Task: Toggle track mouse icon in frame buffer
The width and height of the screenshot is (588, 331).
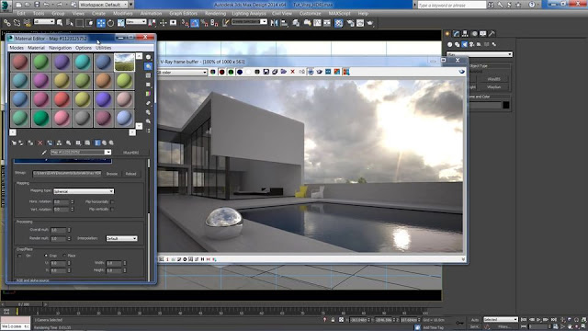Action: (x=311, y=72)
